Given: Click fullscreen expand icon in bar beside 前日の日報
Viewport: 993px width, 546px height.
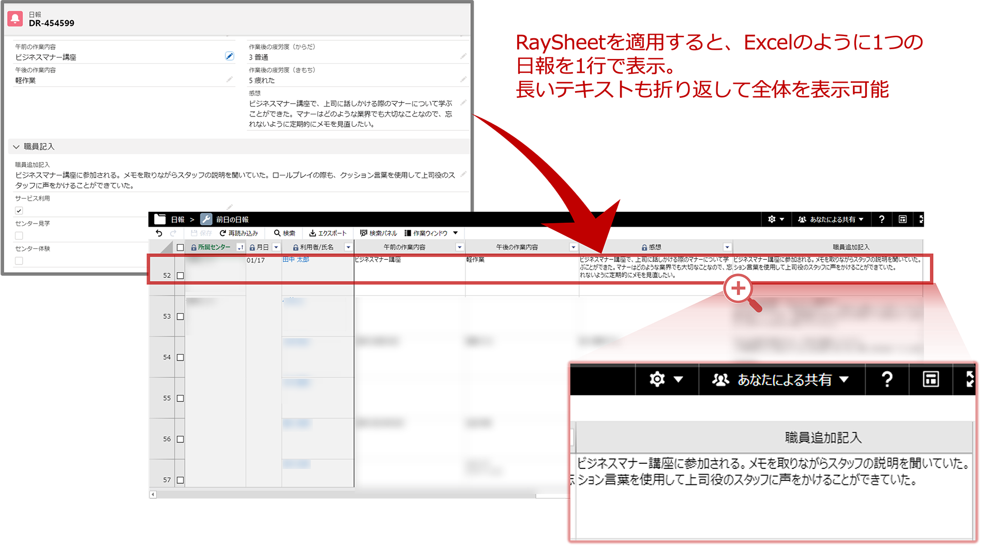Looking at the screenshot, I should coord(921,219).
